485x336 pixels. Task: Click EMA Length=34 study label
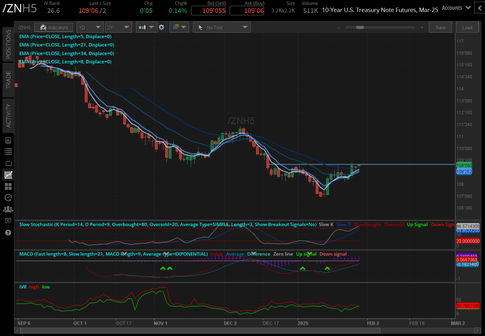pyautogui.click(x=67, y=53)
